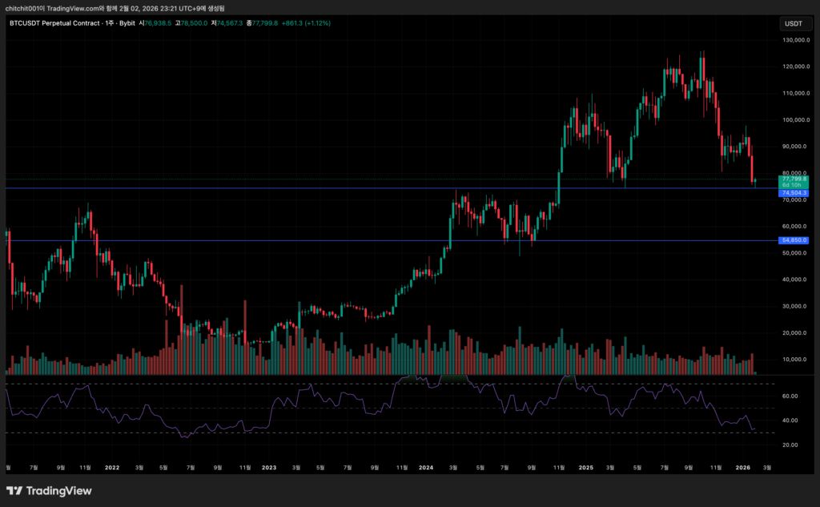
Task: Click the TradingView logo icon
Action: pyautogui.click(x=14, y=491)
